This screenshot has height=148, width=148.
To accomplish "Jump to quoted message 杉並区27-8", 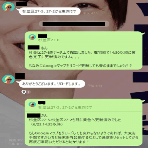I will [x=49, y=40].
